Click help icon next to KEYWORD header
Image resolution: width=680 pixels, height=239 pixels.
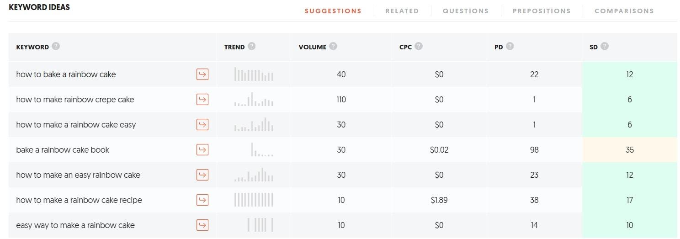tap(56, 46)
